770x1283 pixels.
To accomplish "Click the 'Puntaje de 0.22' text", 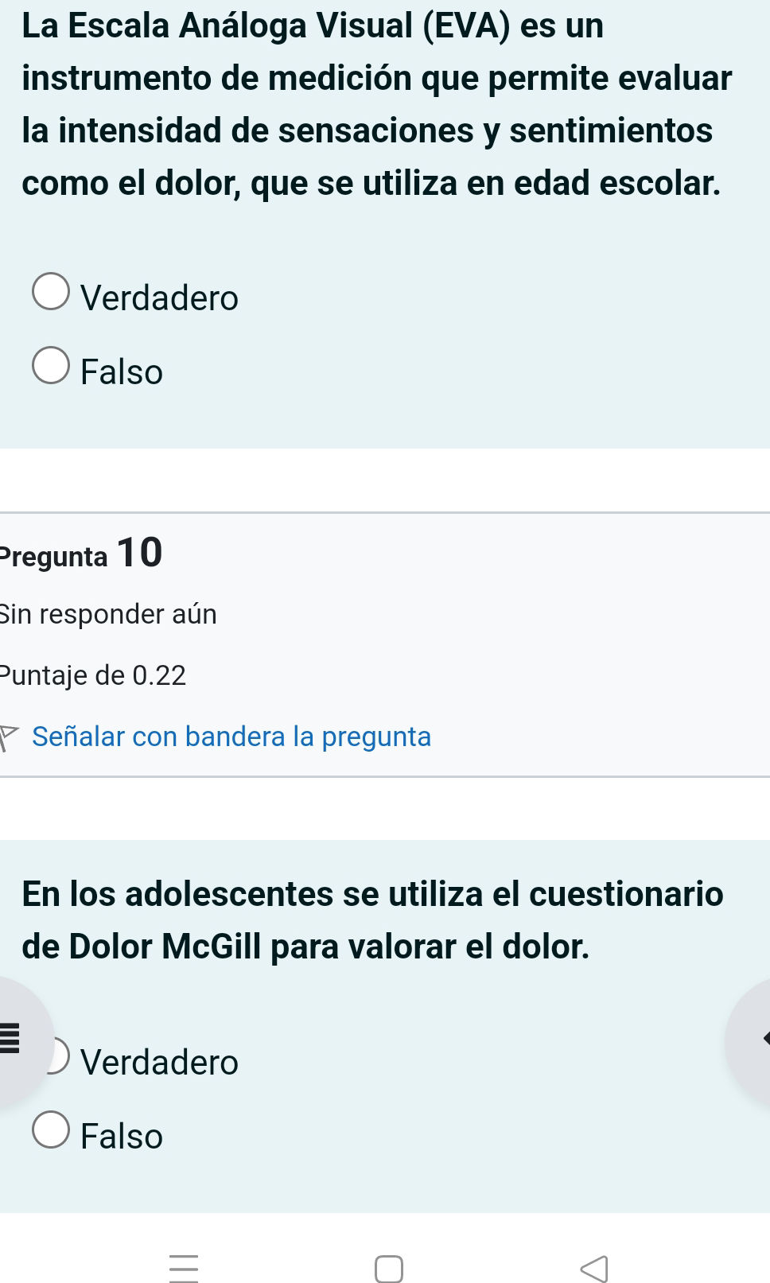I will [x=93, y=675].
